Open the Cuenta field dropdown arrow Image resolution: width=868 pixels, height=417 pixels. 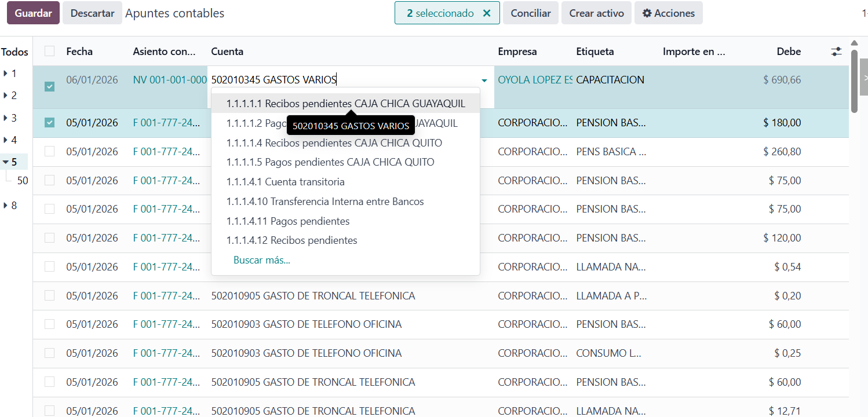tap(484, 81)
